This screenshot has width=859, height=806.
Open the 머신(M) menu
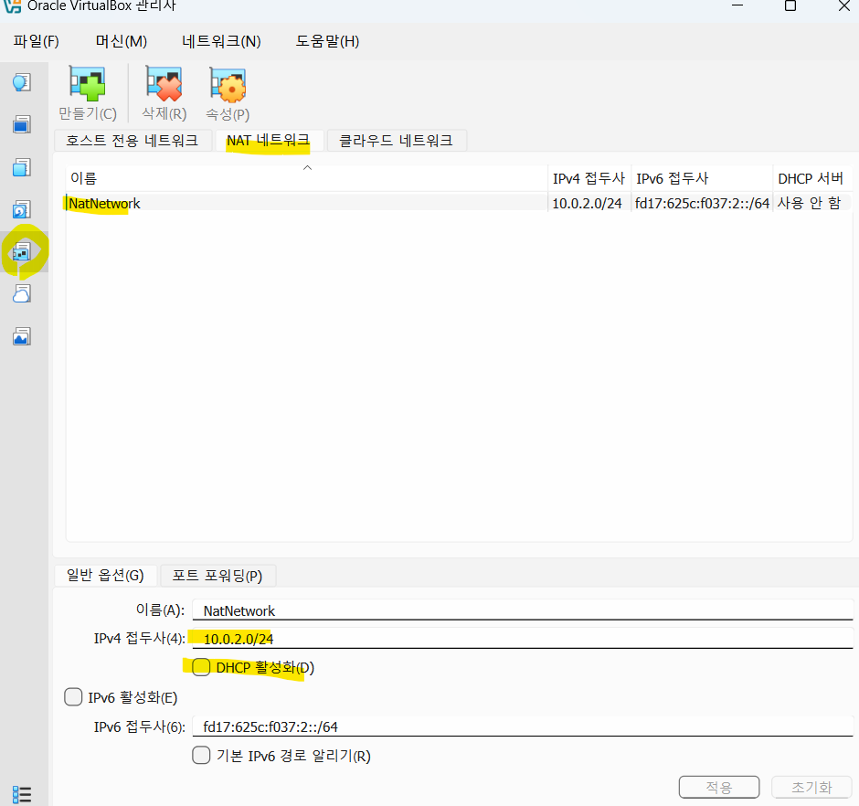pyautogui.click(x=121, y=41)
